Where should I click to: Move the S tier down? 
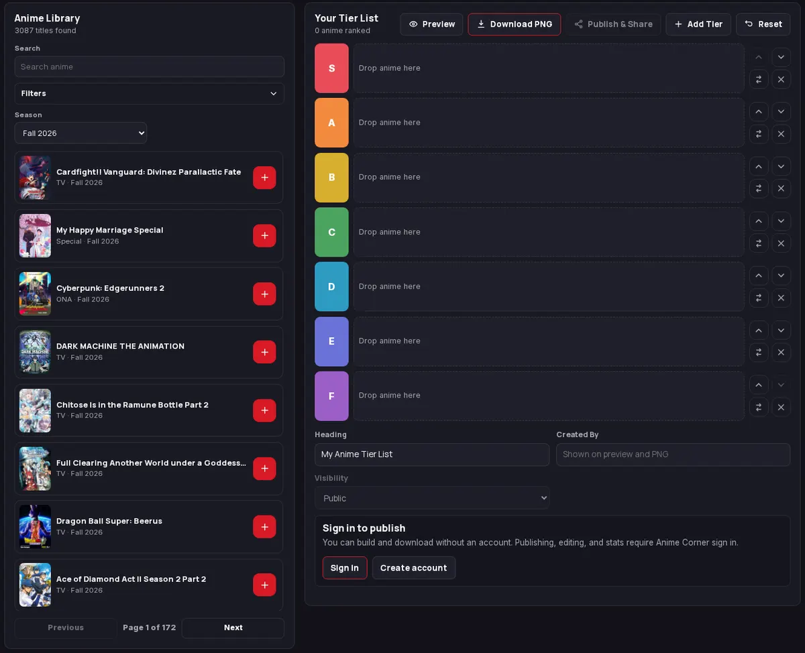pos(781,57)
